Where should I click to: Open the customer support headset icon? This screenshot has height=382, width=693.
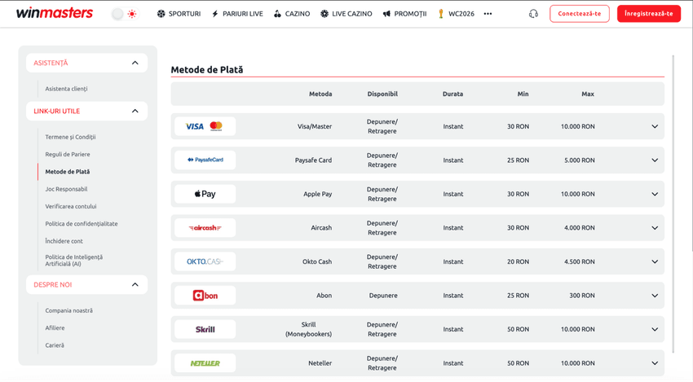pyautogui.click(x=533, y=14)
